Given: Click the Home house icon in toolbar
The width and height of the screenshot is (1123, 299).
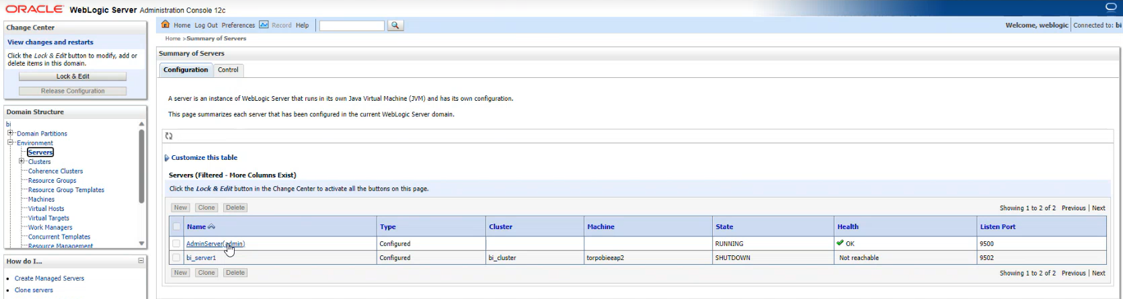Looking at the screenshot, I should (165, 25).
